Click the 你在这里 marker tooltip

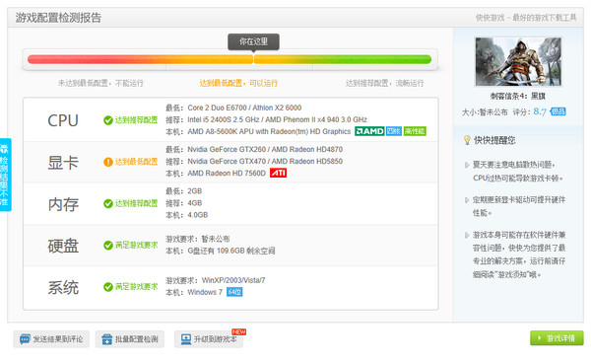[x=253, y=41]
